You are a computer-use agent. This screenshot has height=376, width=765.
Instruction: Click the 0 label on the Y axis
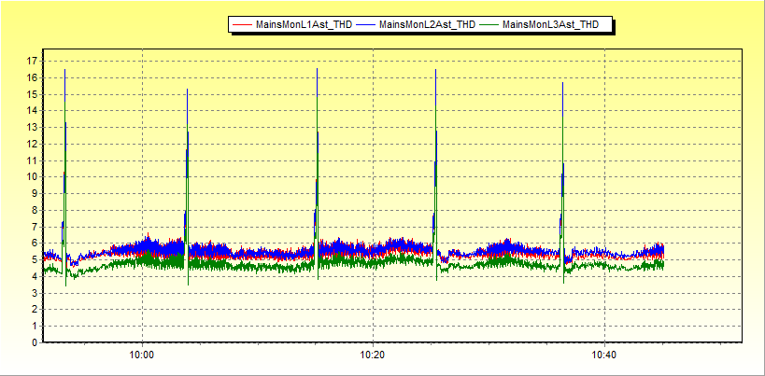coord(35,342)
